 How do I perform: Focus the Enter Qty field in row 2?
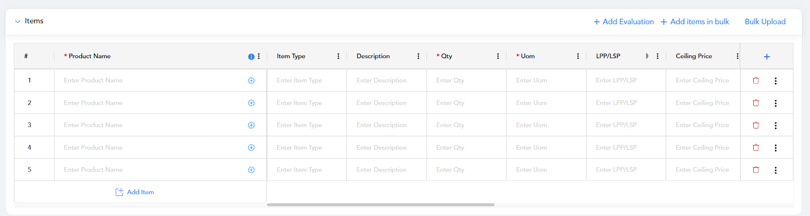pos(466,103)
